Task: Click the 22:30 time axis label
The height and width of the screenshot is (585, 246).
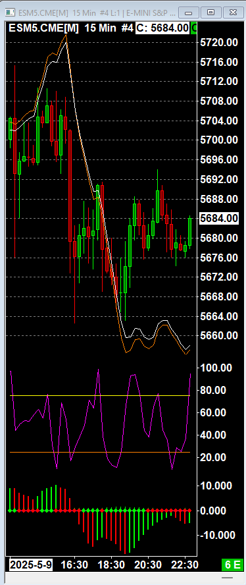Action: pos(184,565)
